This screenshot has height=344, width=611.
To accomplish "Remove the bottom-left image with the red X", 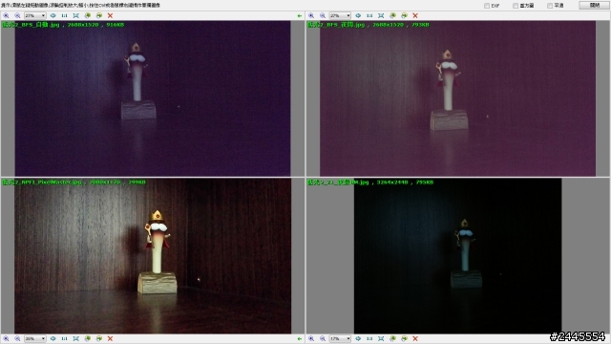I will tap(111, 338).
